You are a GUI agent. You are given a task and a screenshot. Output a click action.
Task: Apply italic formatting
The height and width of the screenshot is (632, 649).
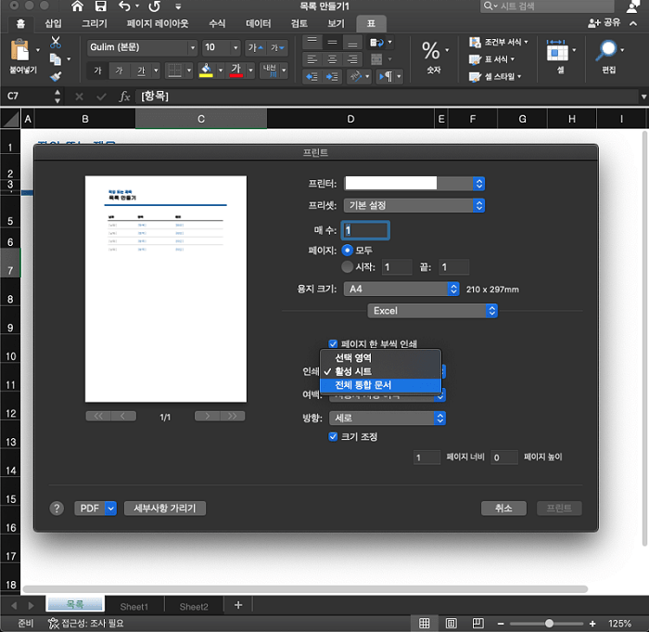pos(120,71)
